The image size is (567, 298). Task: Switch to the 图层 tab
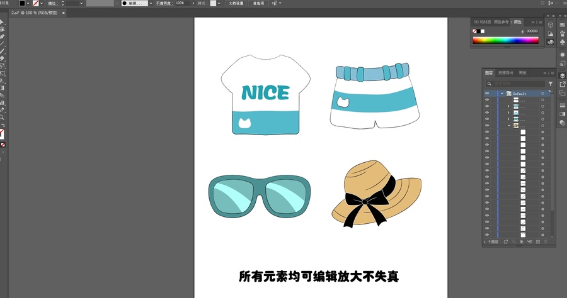[x=489, y=72]
